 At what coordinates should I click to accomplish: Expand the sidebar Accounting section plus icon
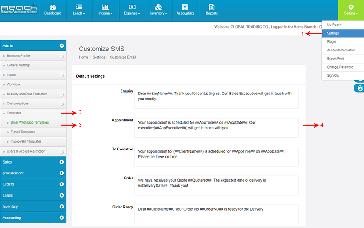click(61, 218)
